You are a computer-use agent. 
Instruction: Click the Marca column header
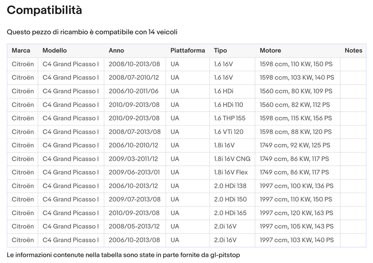tap(21, 50)
